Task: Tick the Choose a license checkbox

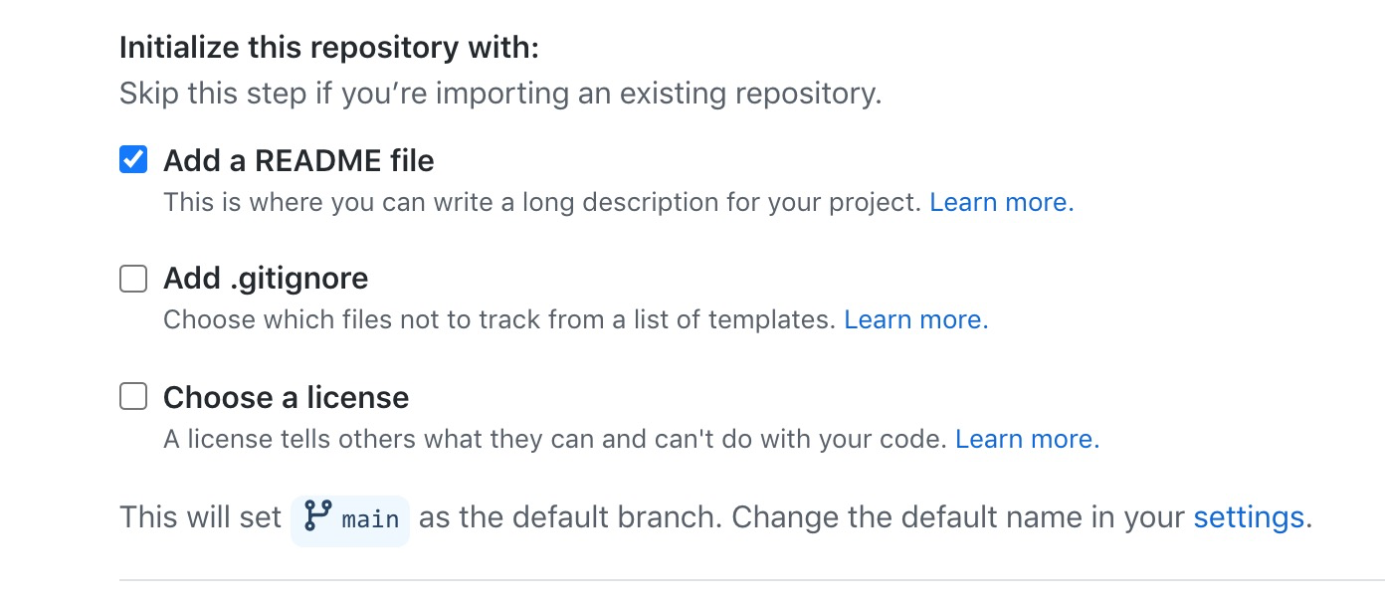Action: tap(133, 397)
